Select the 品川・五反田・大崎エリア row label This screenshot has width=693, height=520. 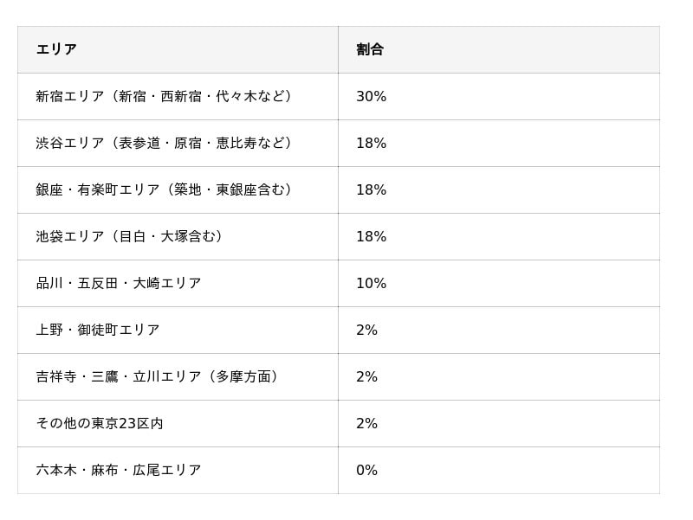point(119,284)
